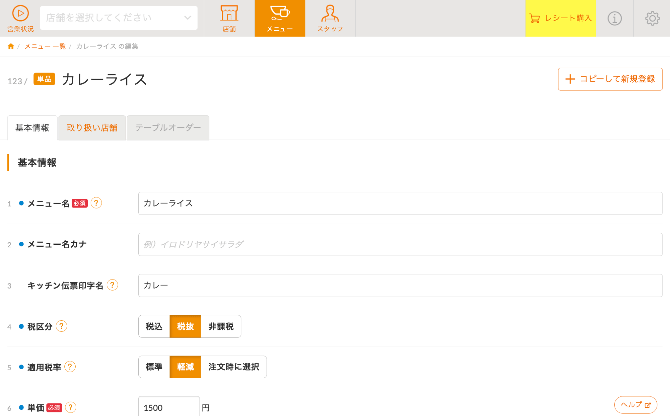Switch to テーブルオーダー tab
This screenshot has height=416, width=670.
click(x=168, y=128)
